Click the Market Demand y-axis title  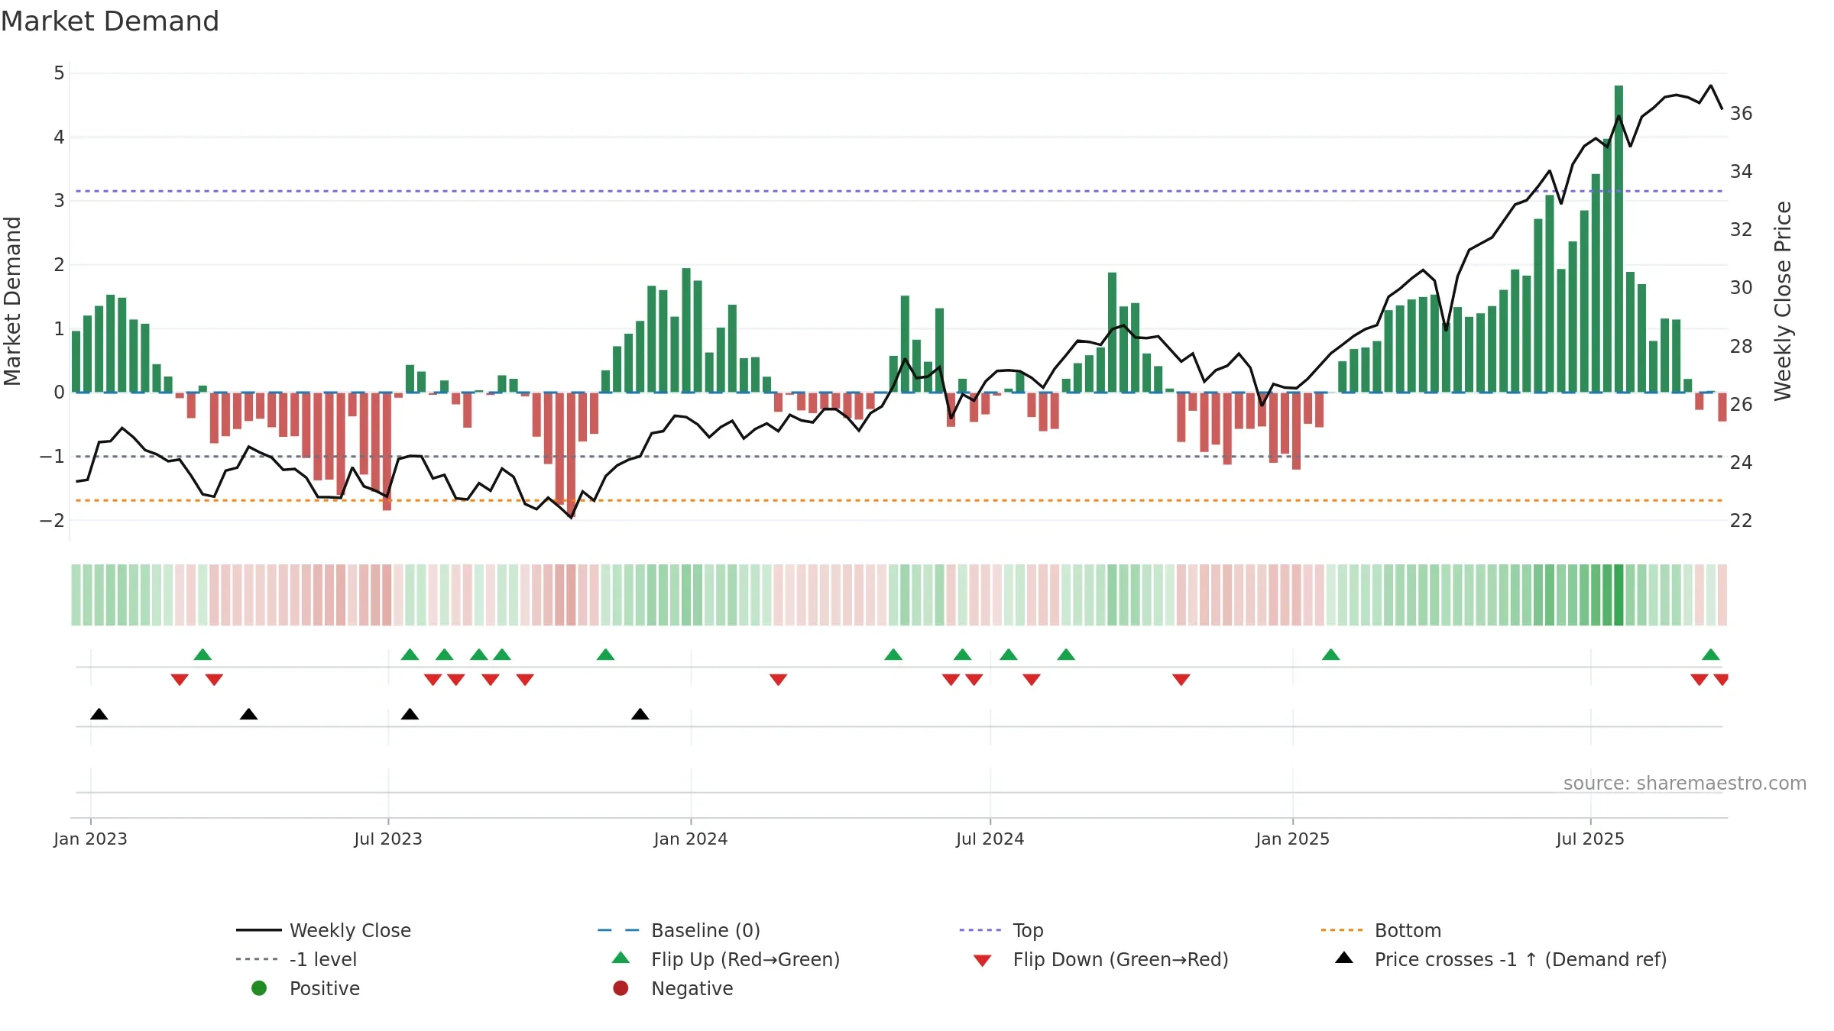click(12, 301)
